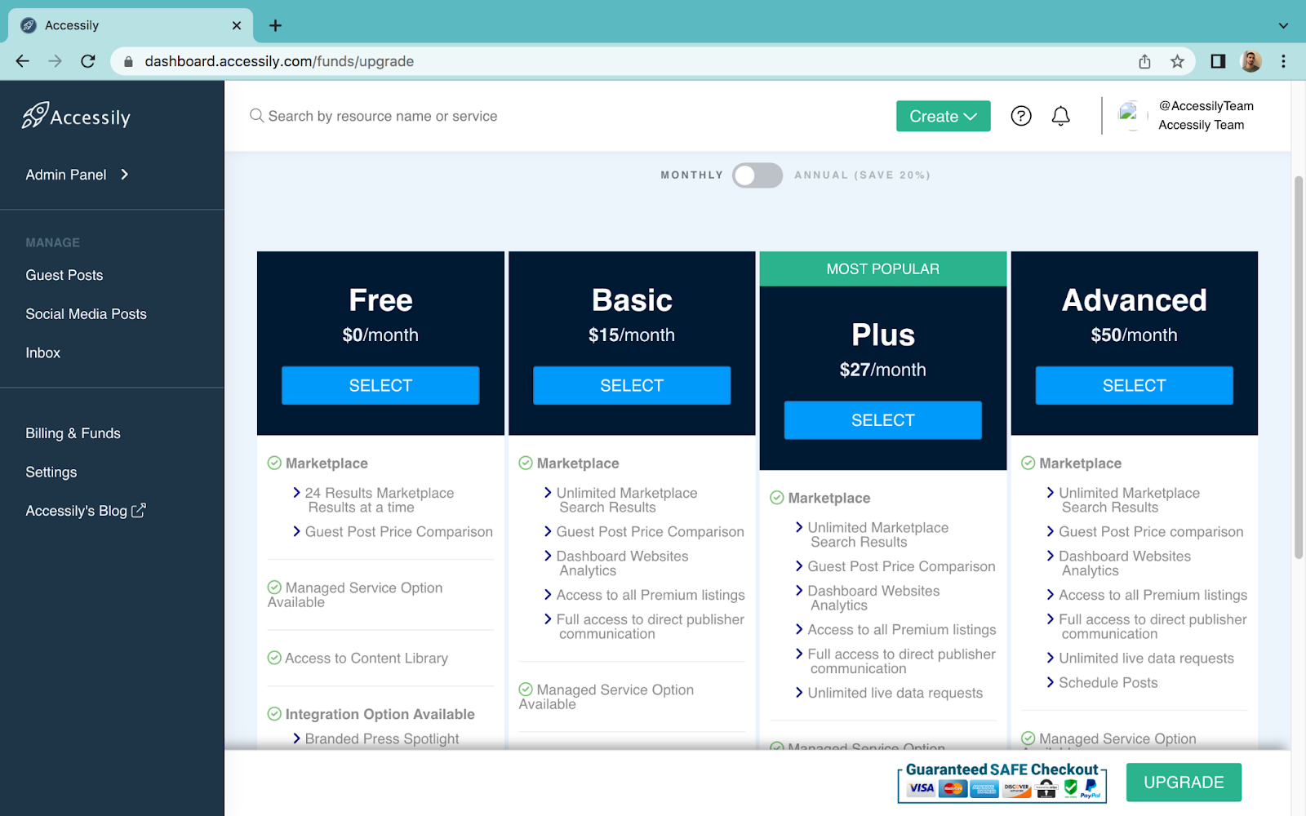1306x816 pixels.
Task: Click @AccessilyTeam username text
Action: pyautogui.click(x=1206, y=106)
